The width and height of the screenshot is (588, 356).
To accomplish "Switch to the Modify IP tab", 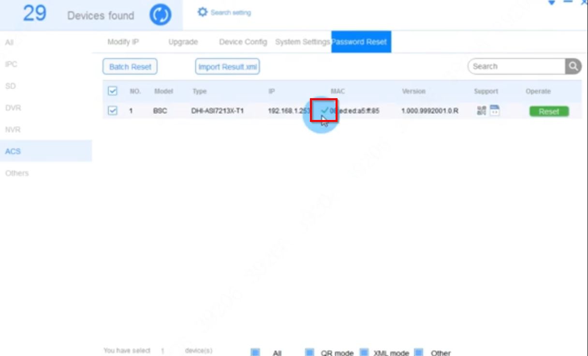I will pyautogui.click(x=123, y=42).
